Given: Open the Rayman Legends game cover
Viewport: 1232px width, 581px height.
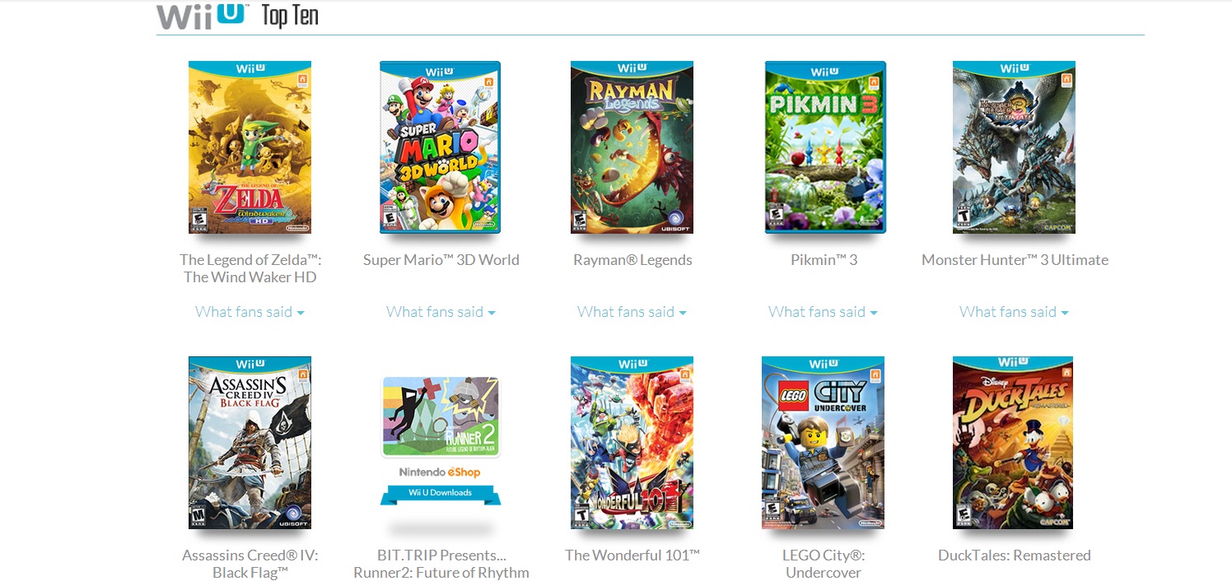Looking at the screenshot, I should [x=632, y=147].
